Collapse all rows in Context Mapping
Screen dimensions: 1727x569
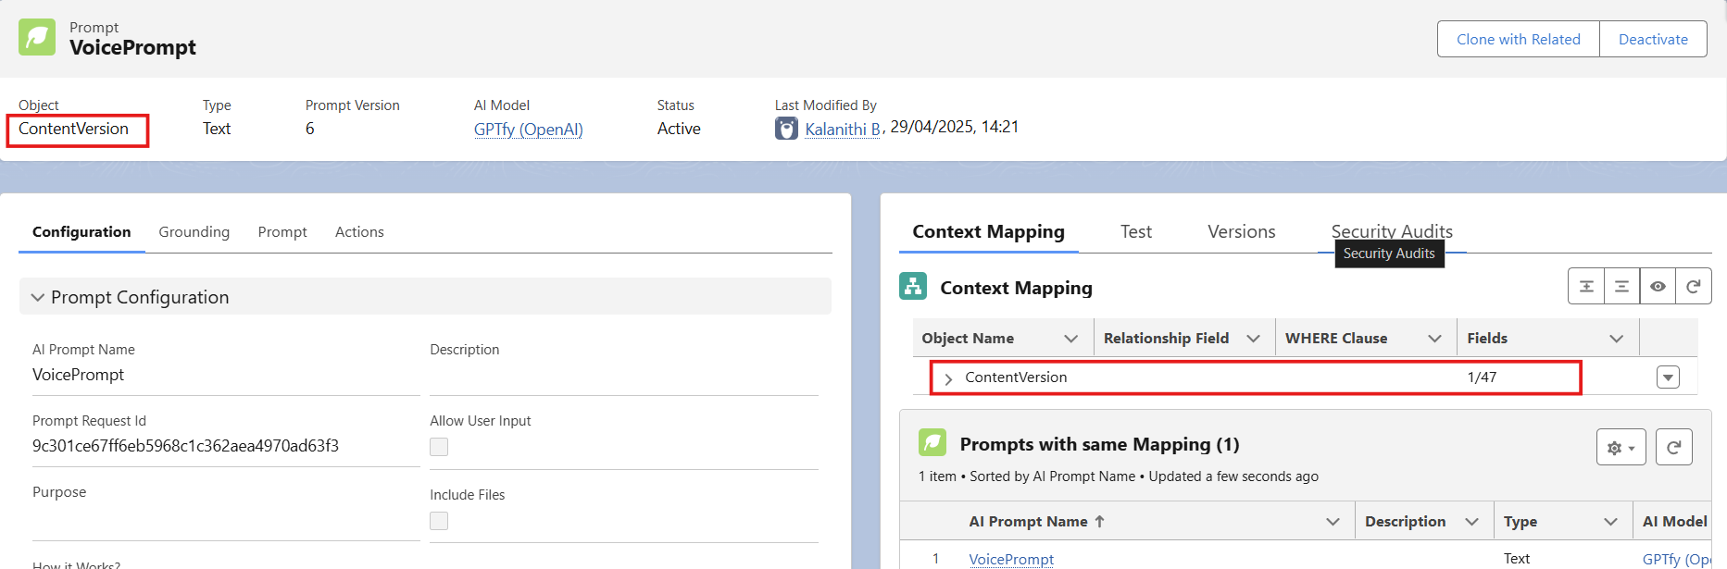point(1621,287)
